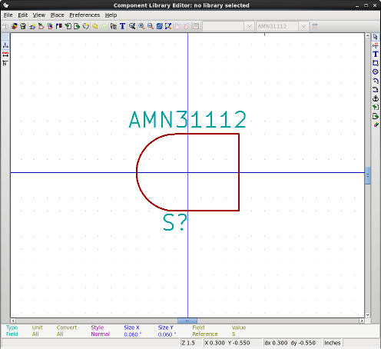Viewport: 381px width, 349px height.
Task: Click the Reference field value in info bar
Action: (205, 334)
